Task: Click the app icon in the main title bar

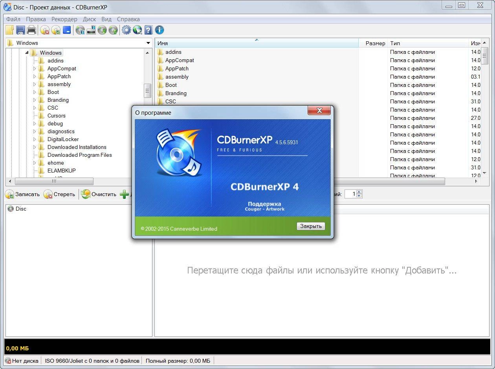Action: pos(7,7)
